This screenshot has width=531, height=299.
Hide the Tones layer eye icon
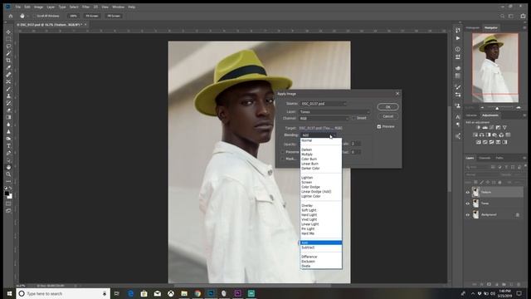(x=468, y=203)
